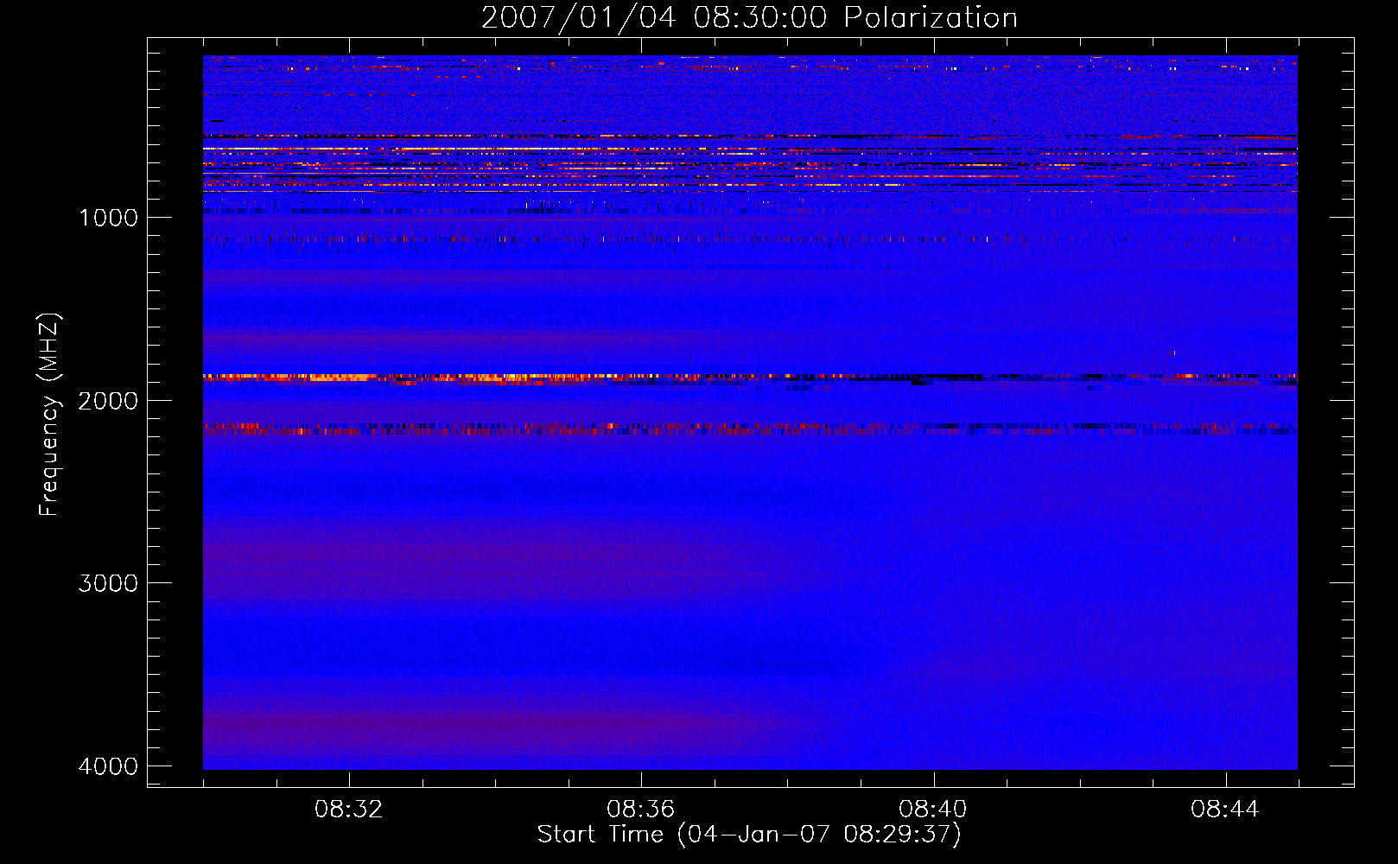Screen dimensions: 1398x864
Task: Click the plot title '2007/01/04 08:30:00 Polarization'
Action: pyautogui.click(x=749, y=18)
